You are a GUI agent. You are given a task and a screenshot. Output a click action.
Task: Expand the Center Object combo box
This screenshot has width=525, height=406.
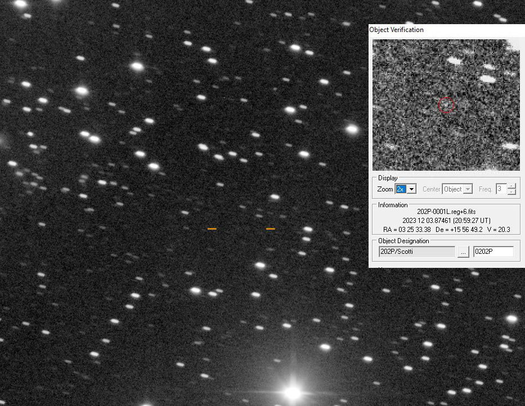(x=468, y=189)
